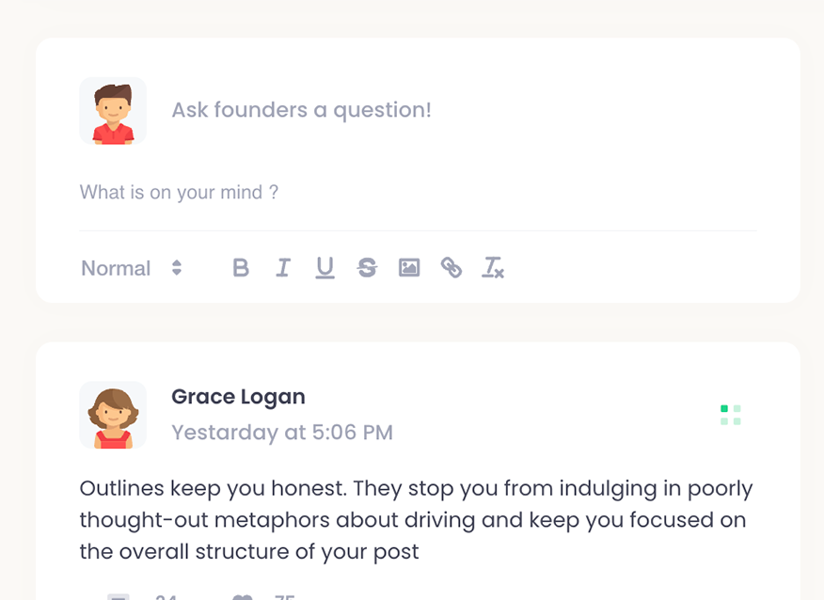Add a hyperlink to the post
This screenshot has height=600, width=824.
coord(452,268)
